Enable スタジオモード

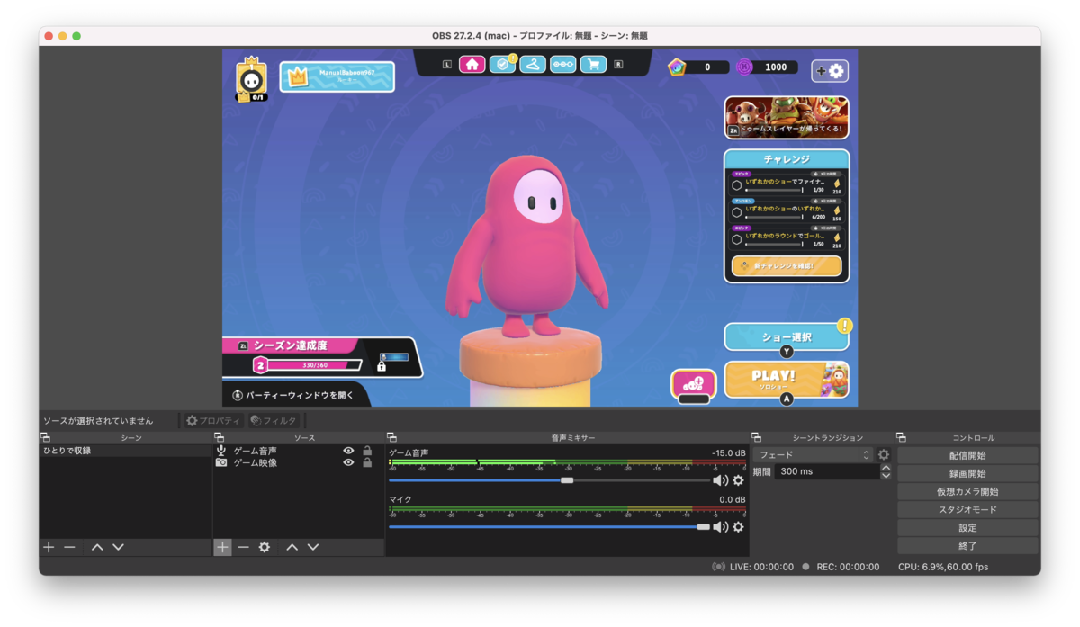967,509
